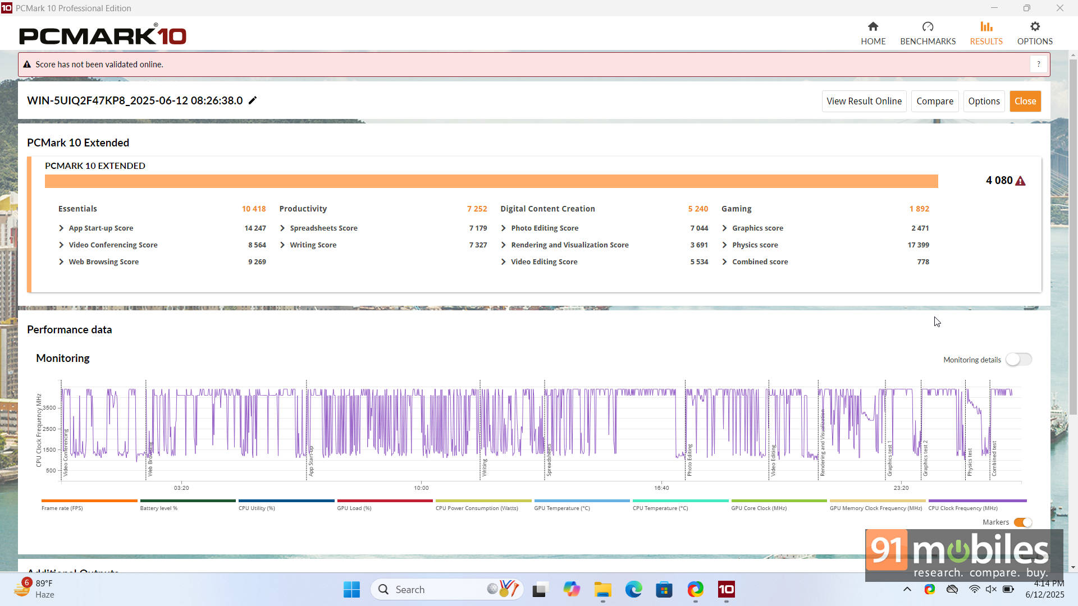Go to the Home tab
The width and height of the screenshot is (1078, 606).
tap(873, 33)
